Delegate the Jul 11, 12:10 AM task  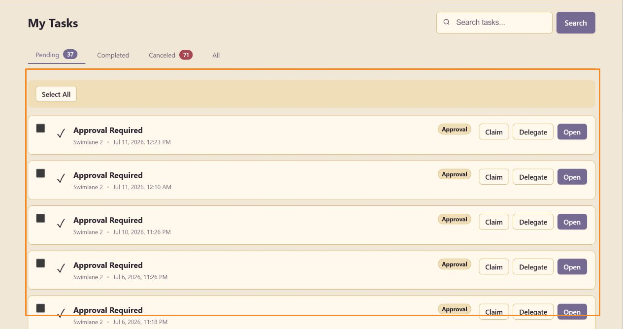point(533,177)
